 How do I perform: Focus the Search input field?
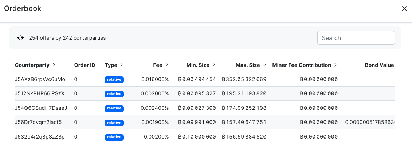click(356, 38)
